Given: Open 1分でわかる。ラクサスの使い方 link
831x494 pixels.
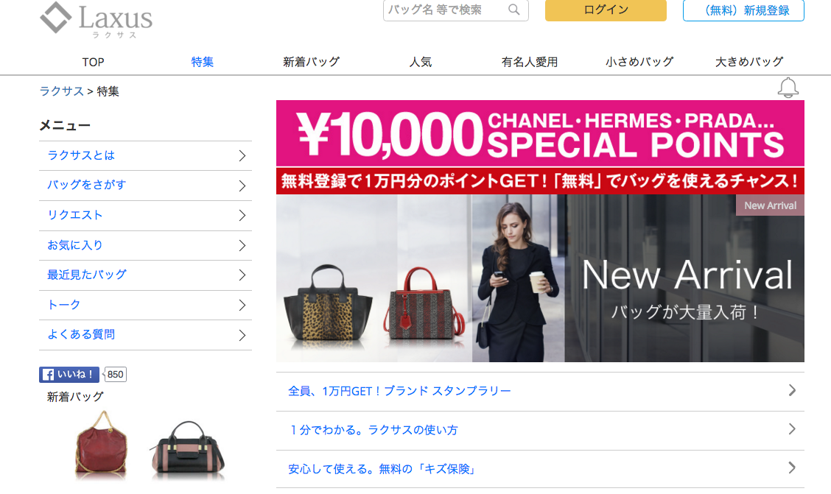Looking at the screenshot, I should tap(540, 430).
